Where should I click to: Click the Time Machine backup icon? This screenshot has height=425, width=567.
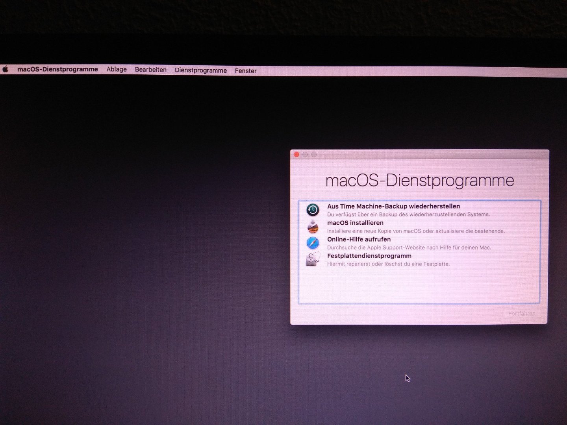(x=313, y=210)
